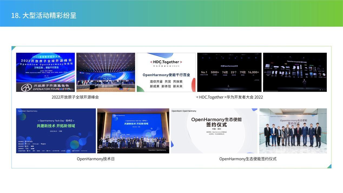Screen dimensions: 343x193
Task: Select the summit stage group photo
Action: click(x=106, y=72)
